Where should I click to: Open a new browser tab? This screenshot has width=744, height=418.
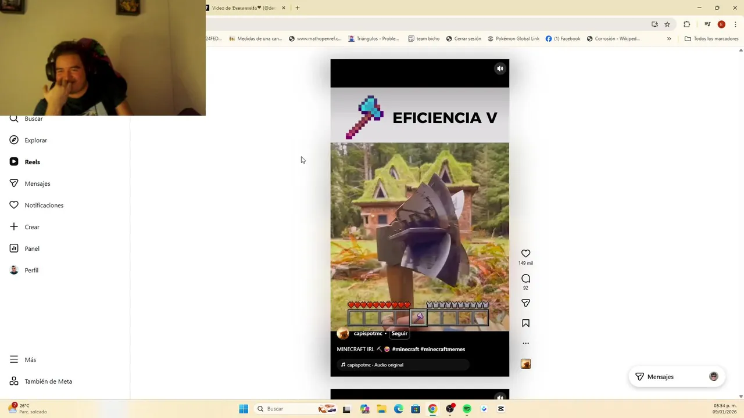tap(298, 8)
